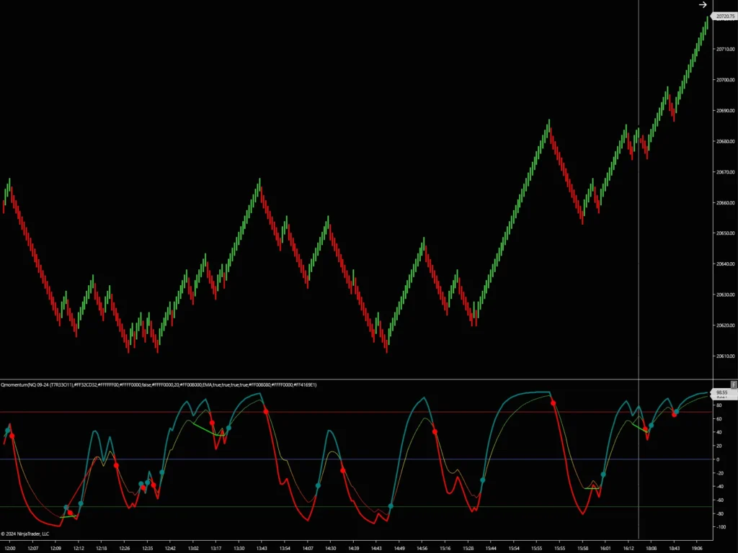Click the © 2024 NinjaTrader, LLC text
This screenshot has width=738, height=553.
coord(26,534)
